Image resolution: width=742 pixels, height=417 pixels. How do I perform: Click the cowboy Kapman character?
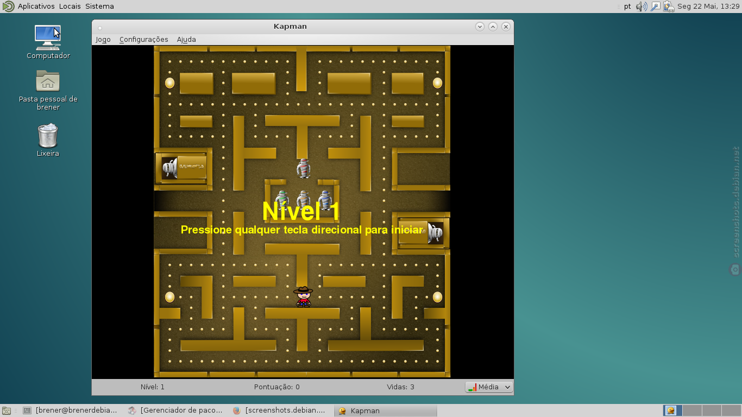pos(304,296)
